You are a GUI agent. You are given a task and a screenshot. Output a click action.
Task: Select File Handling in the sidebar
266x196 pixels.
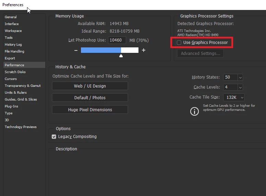(14, 51)
